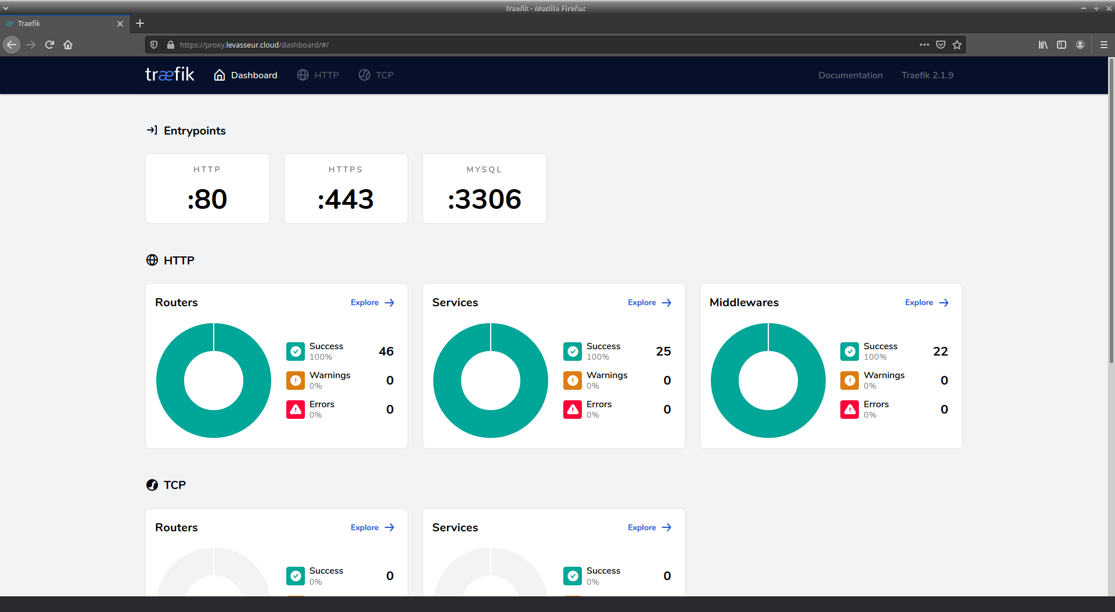Click the Errors alert icon on Middlewares card
Viewport: 1115px width, 612px height.
pos(850,409)
